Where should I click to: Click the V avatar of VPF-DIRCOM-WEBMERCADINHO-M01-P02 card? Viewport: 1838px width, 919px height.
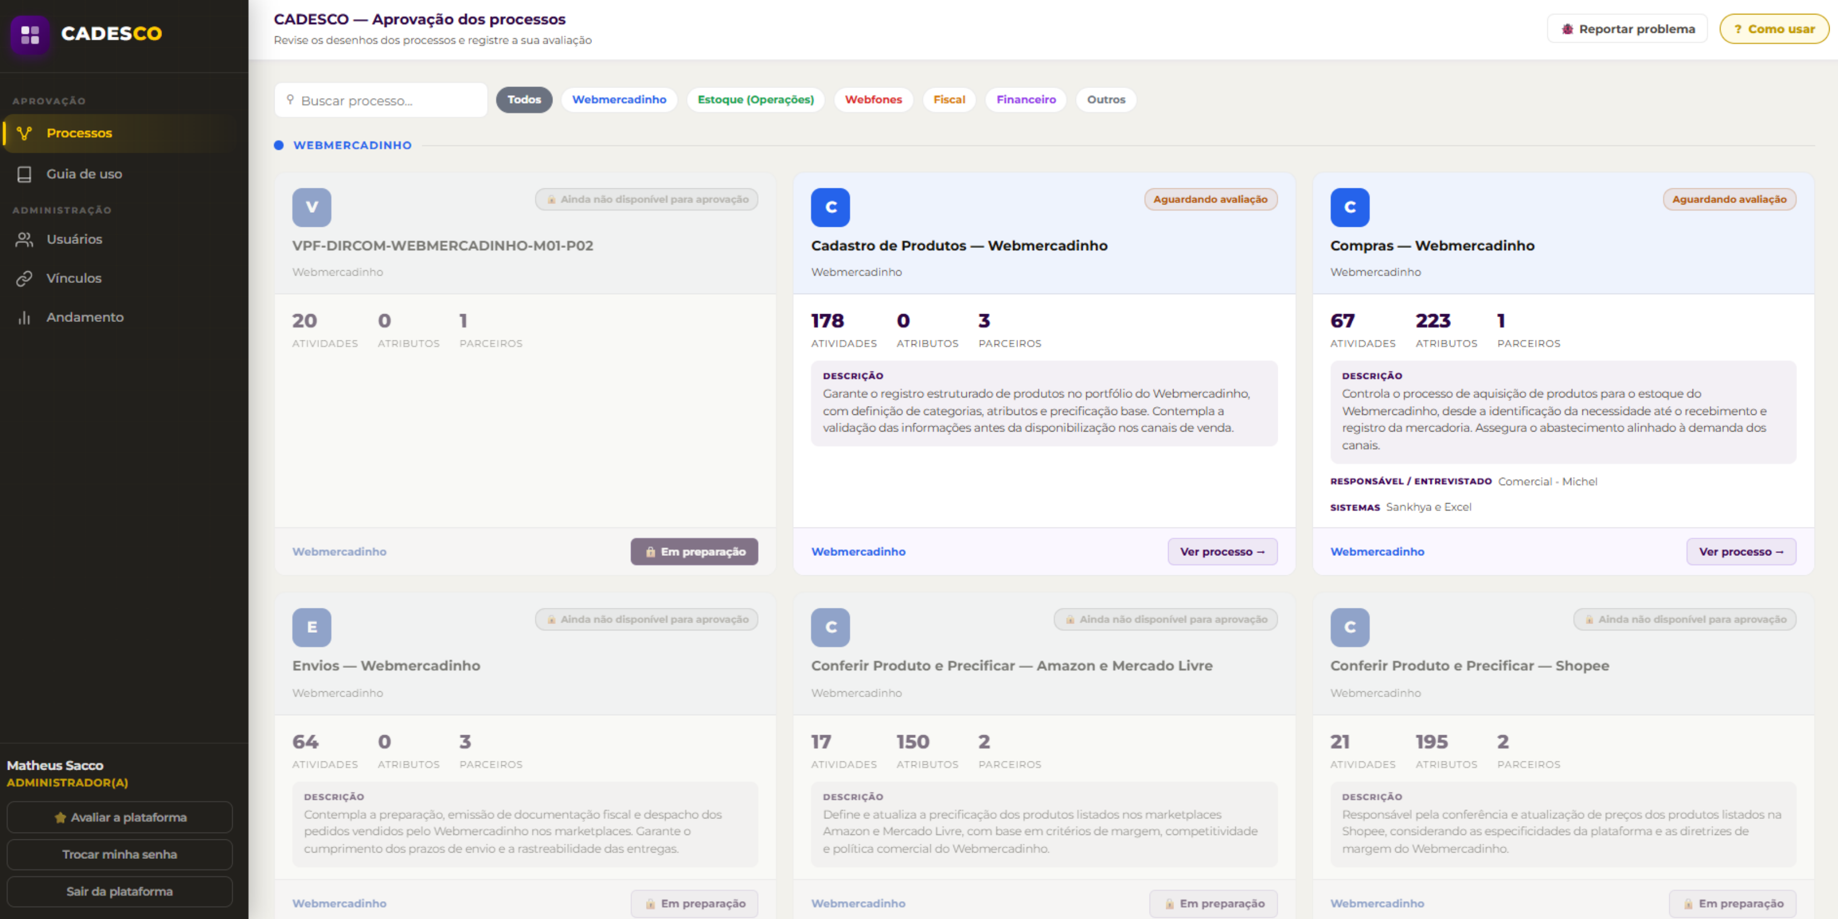pos(312,207)
